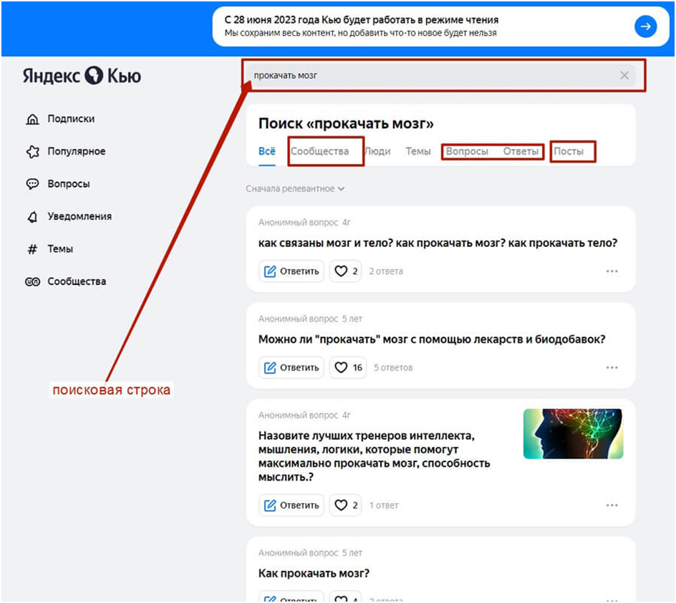The width and height of the screenshot is (676, 603).
Task: Click the Яндекс Кью logo
Action: pyautogui.click(x=82, y=76)
